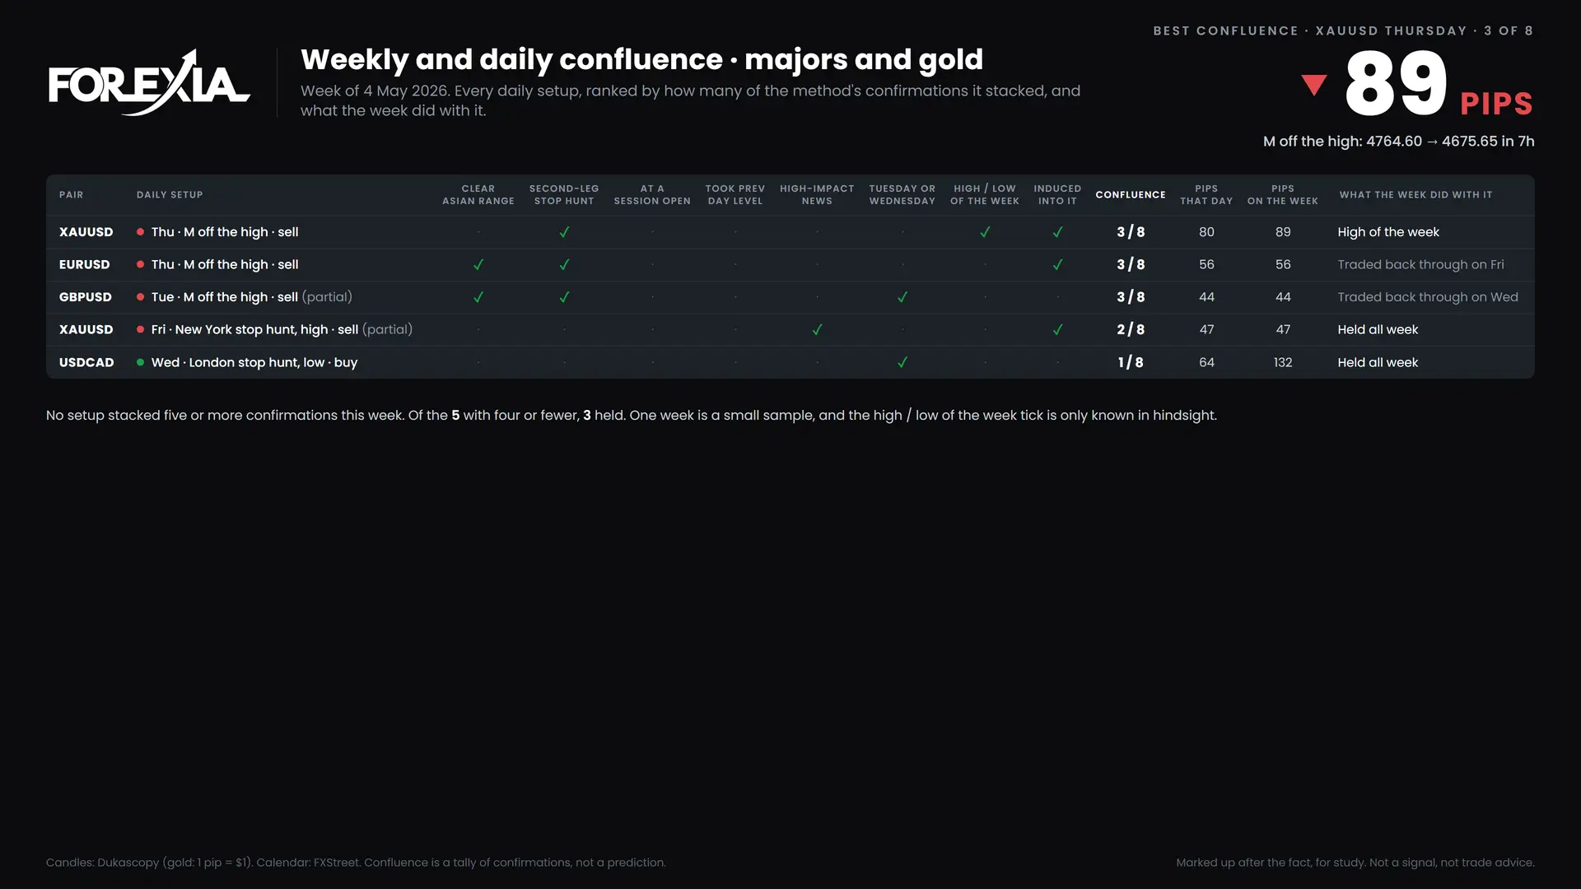Click GBPUSD Tuesday or Wednesday checkmark
The height and width of the screenshot is (889, 1581).
[x=902, y=297]
